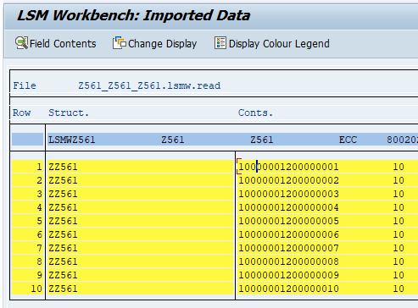The width and height of the screenshot is (418, 308).
Task: Select ZZ561 structure in row 3
Action: click(63, 194)
